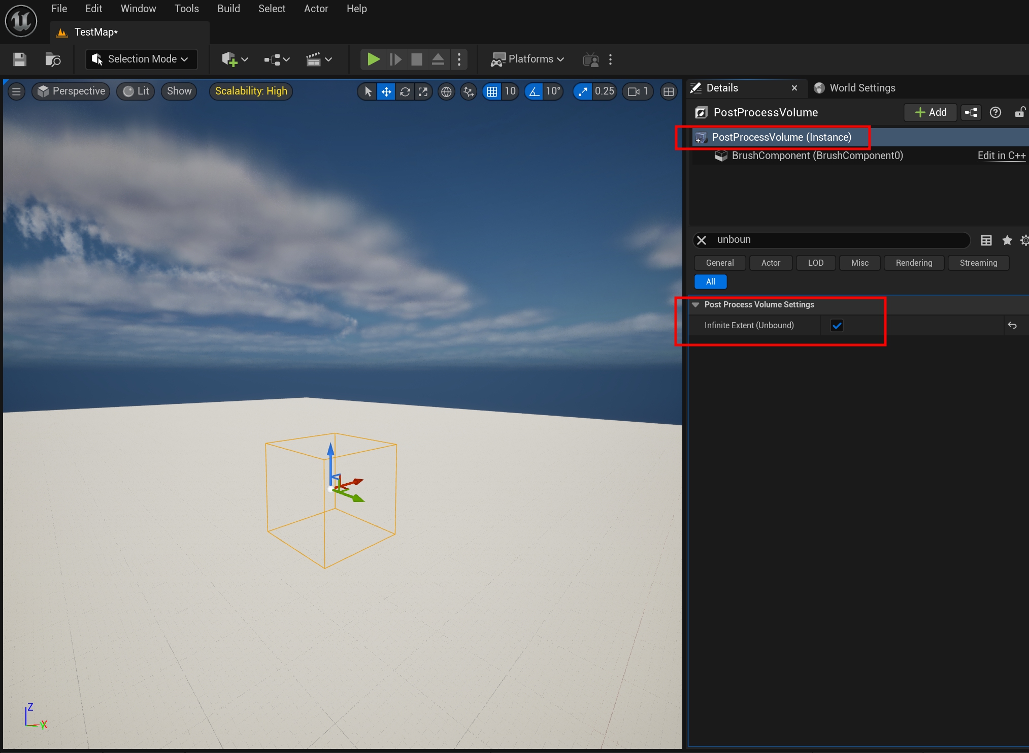The height and width of the screenshot is (753, 1029).
Task: Open the viewport options hamburger menu
Action: (16, 91)
